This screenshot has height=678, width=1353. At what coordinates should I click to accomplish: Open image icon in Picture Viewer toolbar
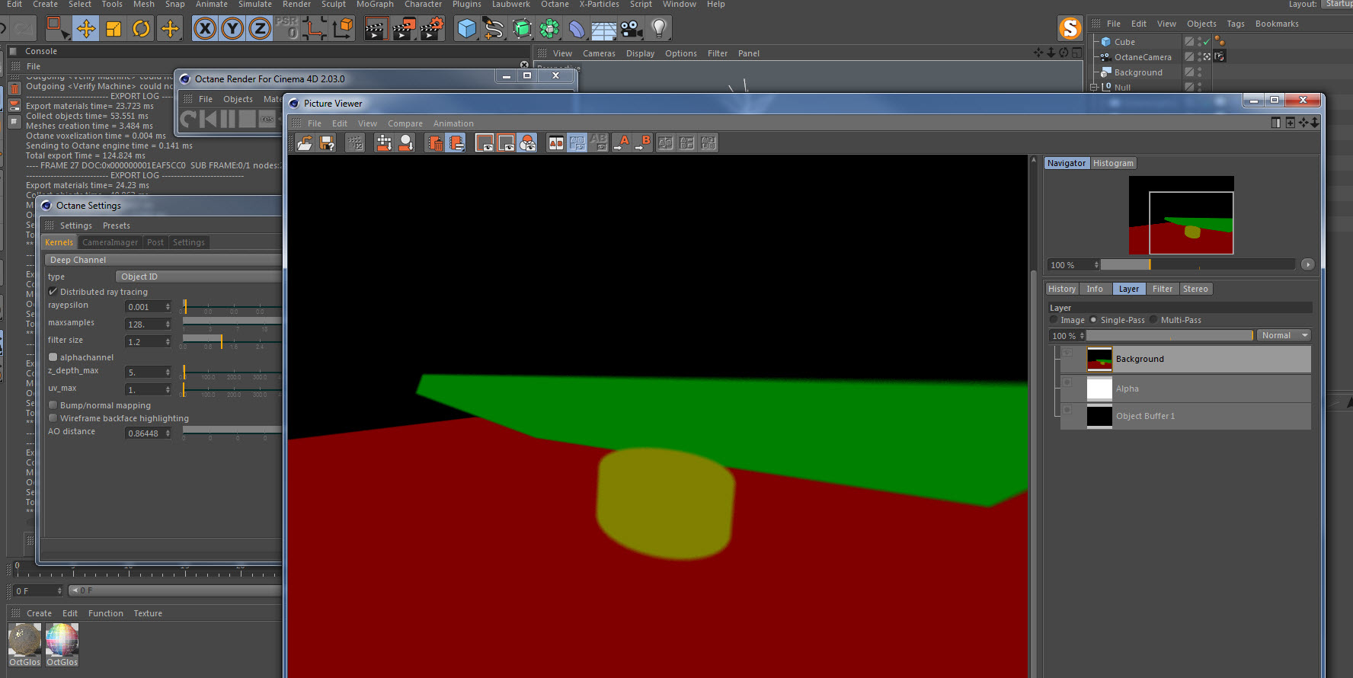click(305, 142)
